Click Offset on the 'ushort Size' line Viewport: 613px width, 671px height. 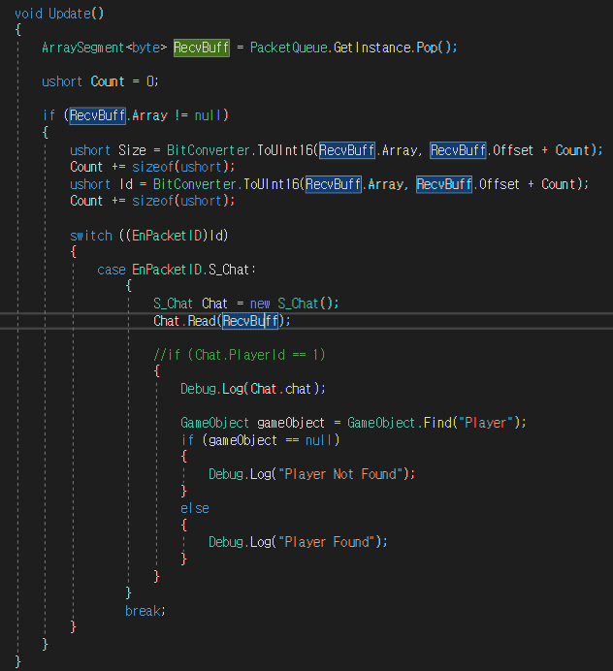513,150
